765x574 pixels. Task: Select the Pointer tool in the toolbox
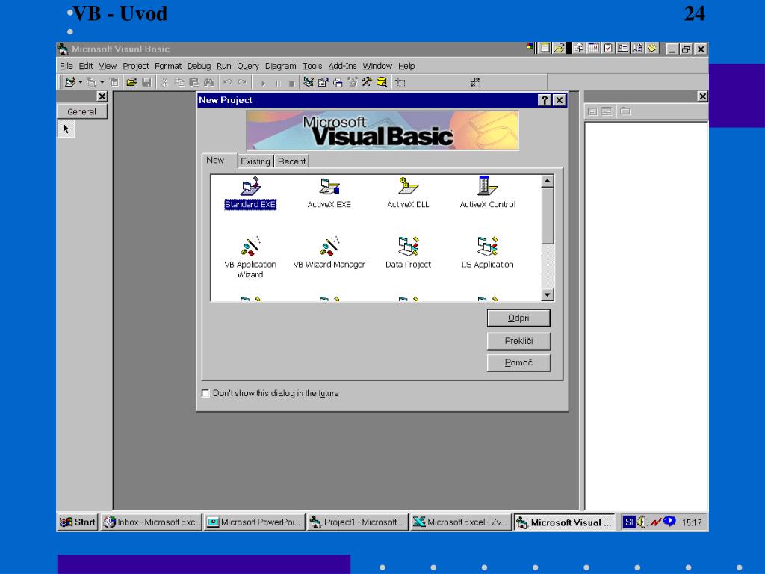[x=66, y=129]
